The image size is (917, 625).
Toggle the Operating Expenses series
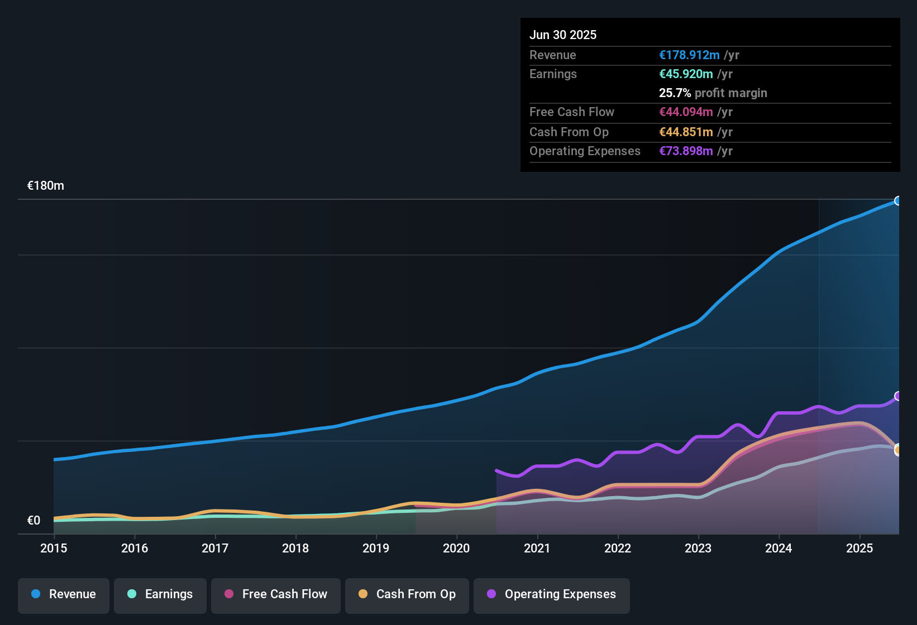[x=552, y=594]
